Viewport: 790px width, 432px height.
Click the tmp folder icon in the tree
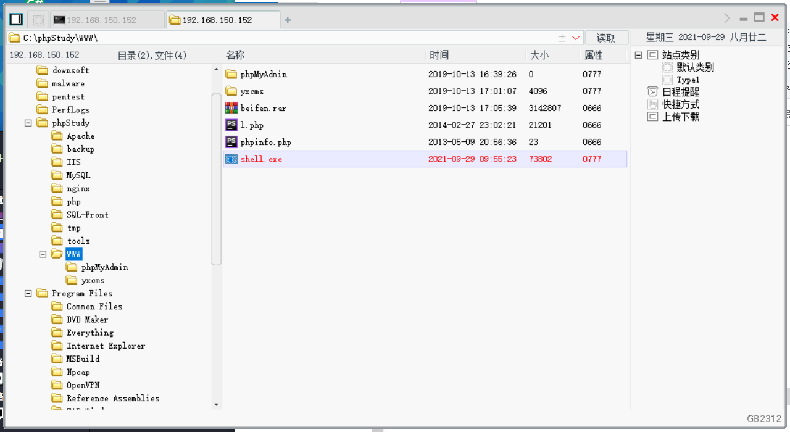point(57,228)
